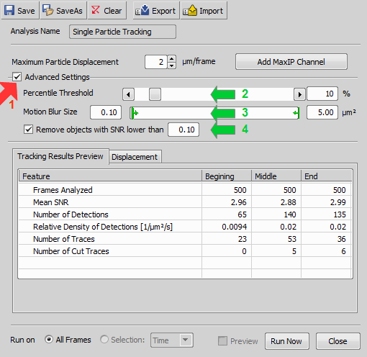This screenshot has width=367, height=357.
Task: Select the All Frames radio button
Action: point(49,340)
